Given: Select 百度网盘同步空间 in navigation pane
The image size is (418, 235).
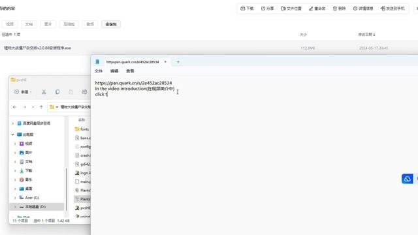Looking at the screenshot, I should pyautogui.click(x=34, y=123).
